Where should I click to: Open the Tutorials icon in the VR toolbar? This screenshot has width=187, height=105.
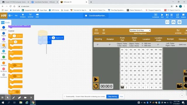coord(23,15)
